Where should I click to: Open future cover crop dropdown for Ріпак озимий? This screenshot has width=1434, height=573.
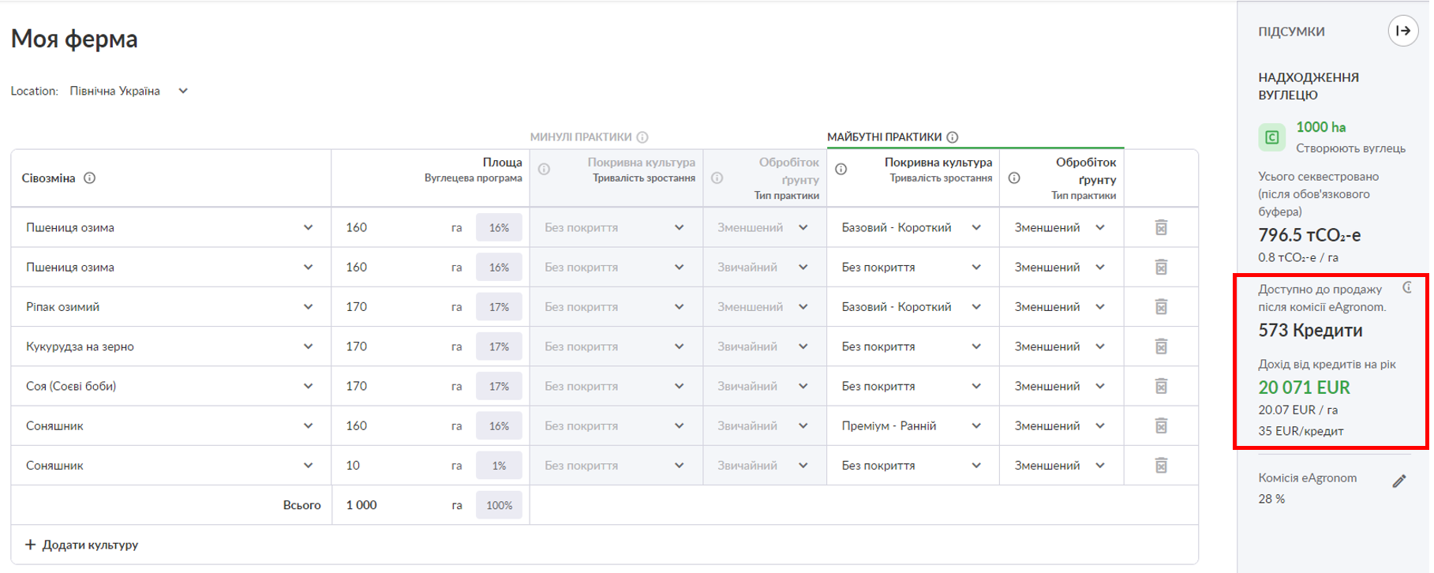click(x=912, y=306)
